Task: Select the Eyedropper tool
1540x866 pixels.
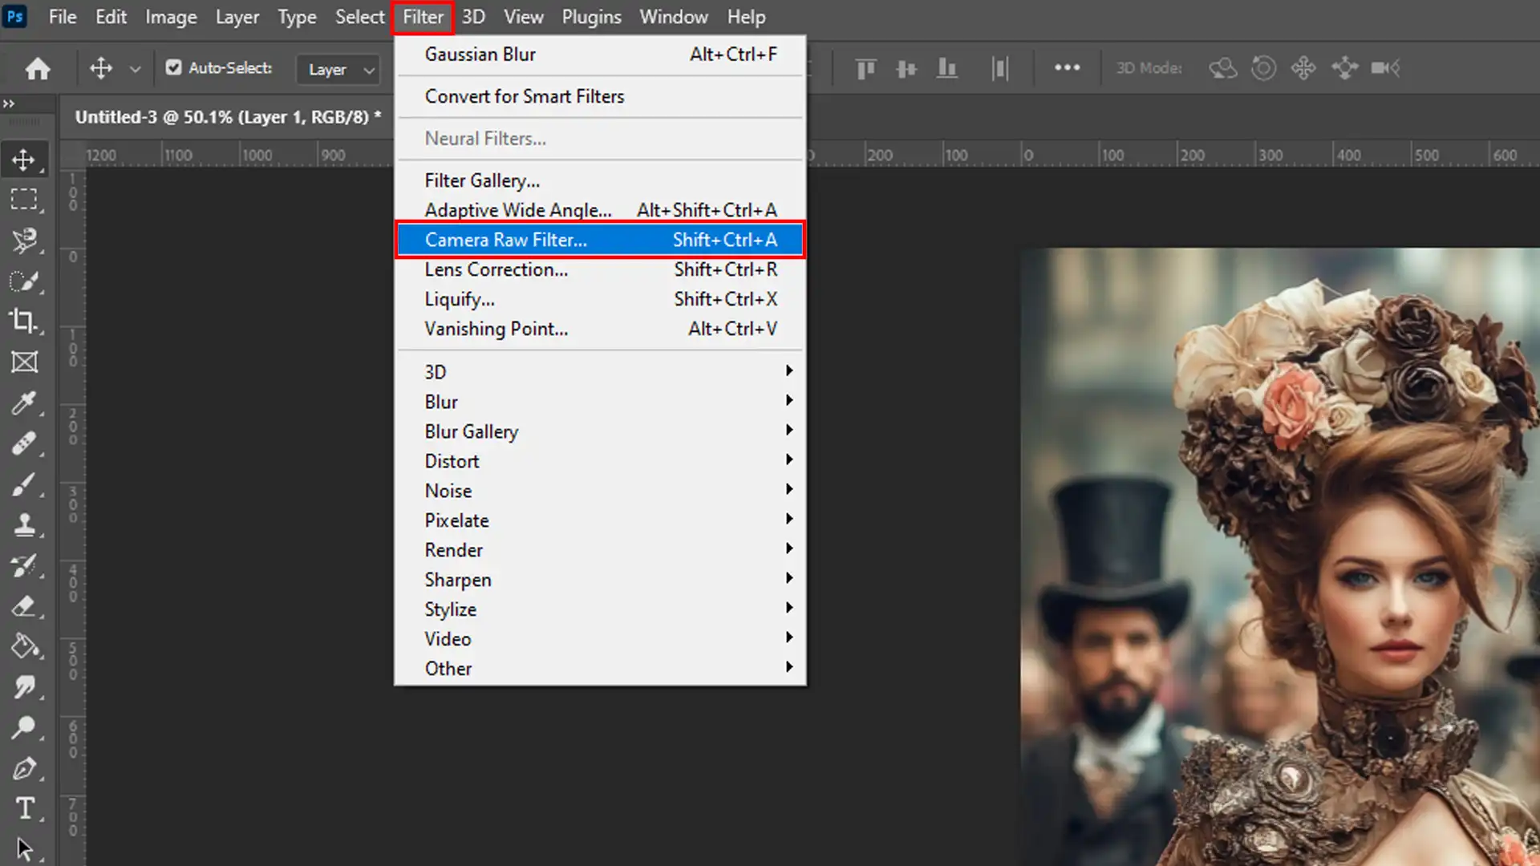Action: [x=24, y=403]
